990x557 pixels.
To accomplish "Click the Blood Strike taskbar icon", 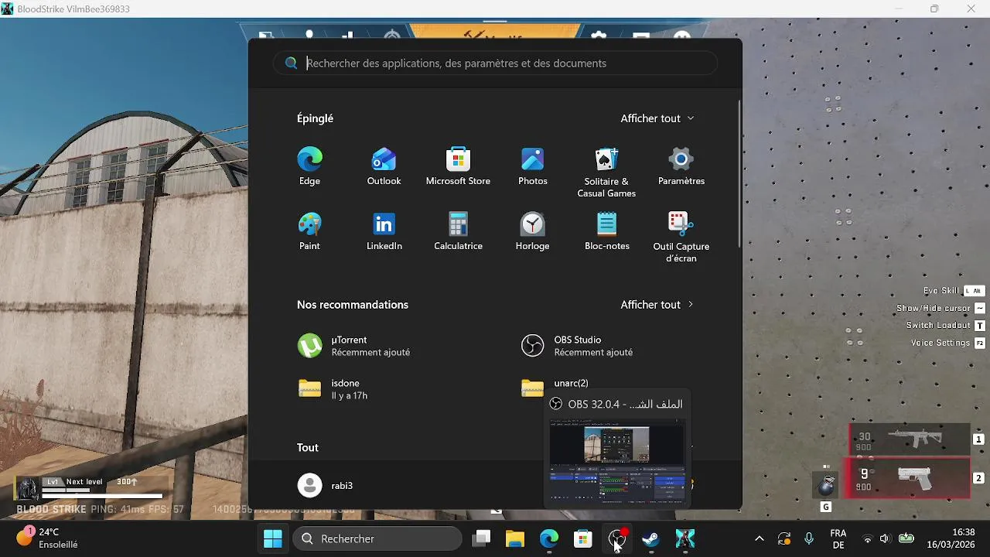I will tap(685, 538).
